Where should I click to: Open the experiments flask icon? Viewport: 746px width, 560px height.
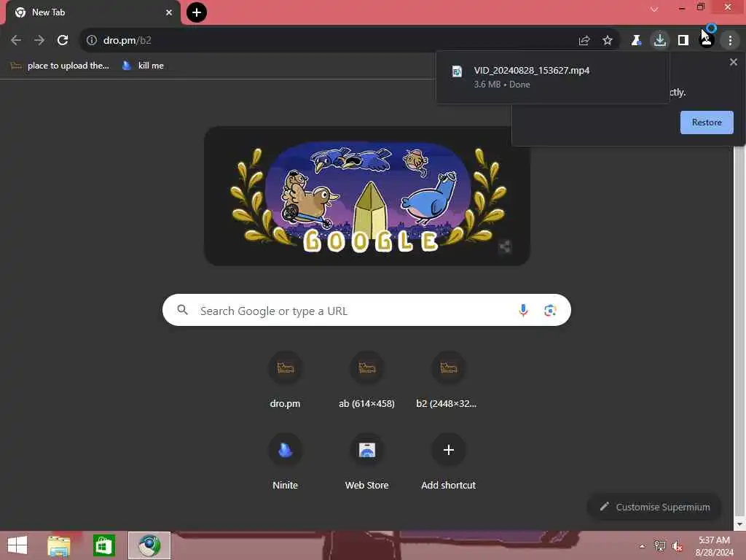(x=636, y=41)
